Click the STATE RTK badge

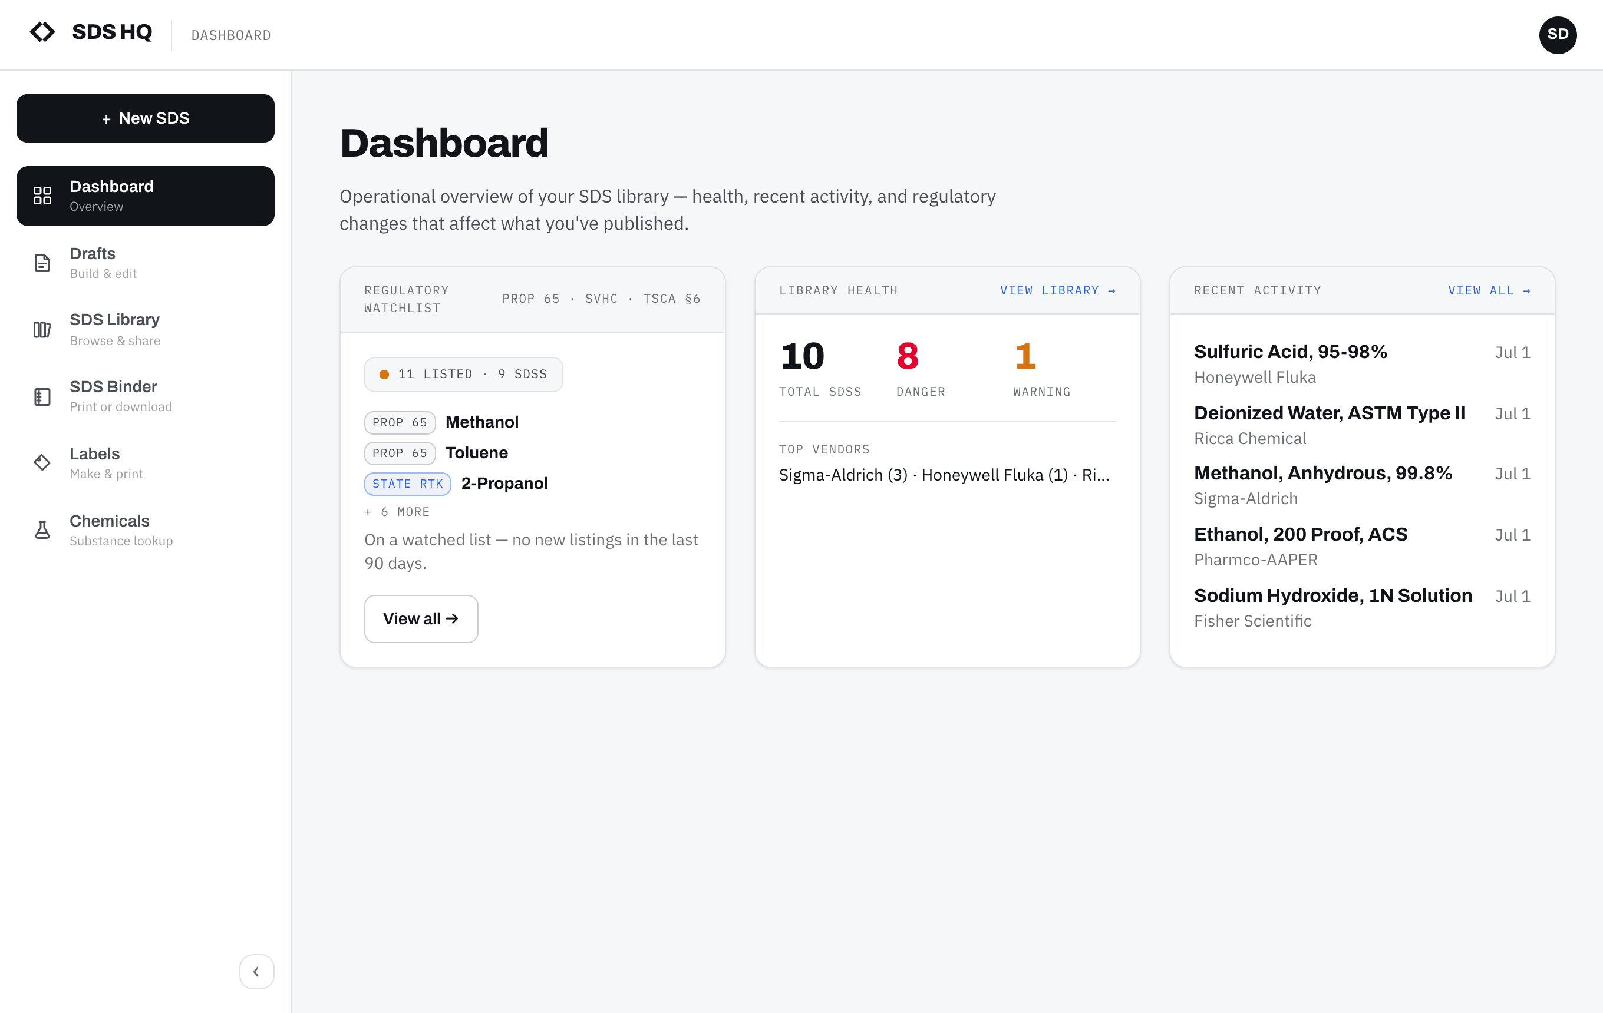[407, 484]
